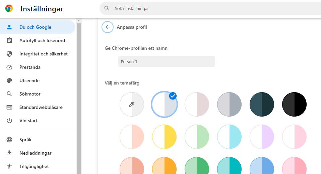The width and height of the screenshot is (321, 174).
Task: Open Standardwebbläsare settings page
Action: click(41, 107)
